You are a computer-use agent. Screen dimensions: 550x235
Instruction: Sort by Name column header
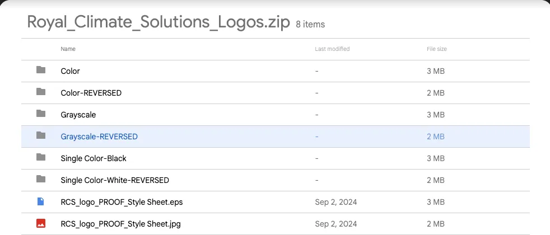68,49
